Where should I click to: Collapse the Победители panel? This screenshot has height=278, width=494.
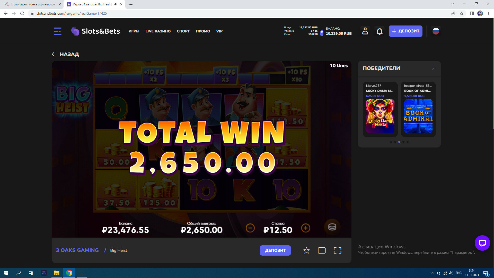434,68
